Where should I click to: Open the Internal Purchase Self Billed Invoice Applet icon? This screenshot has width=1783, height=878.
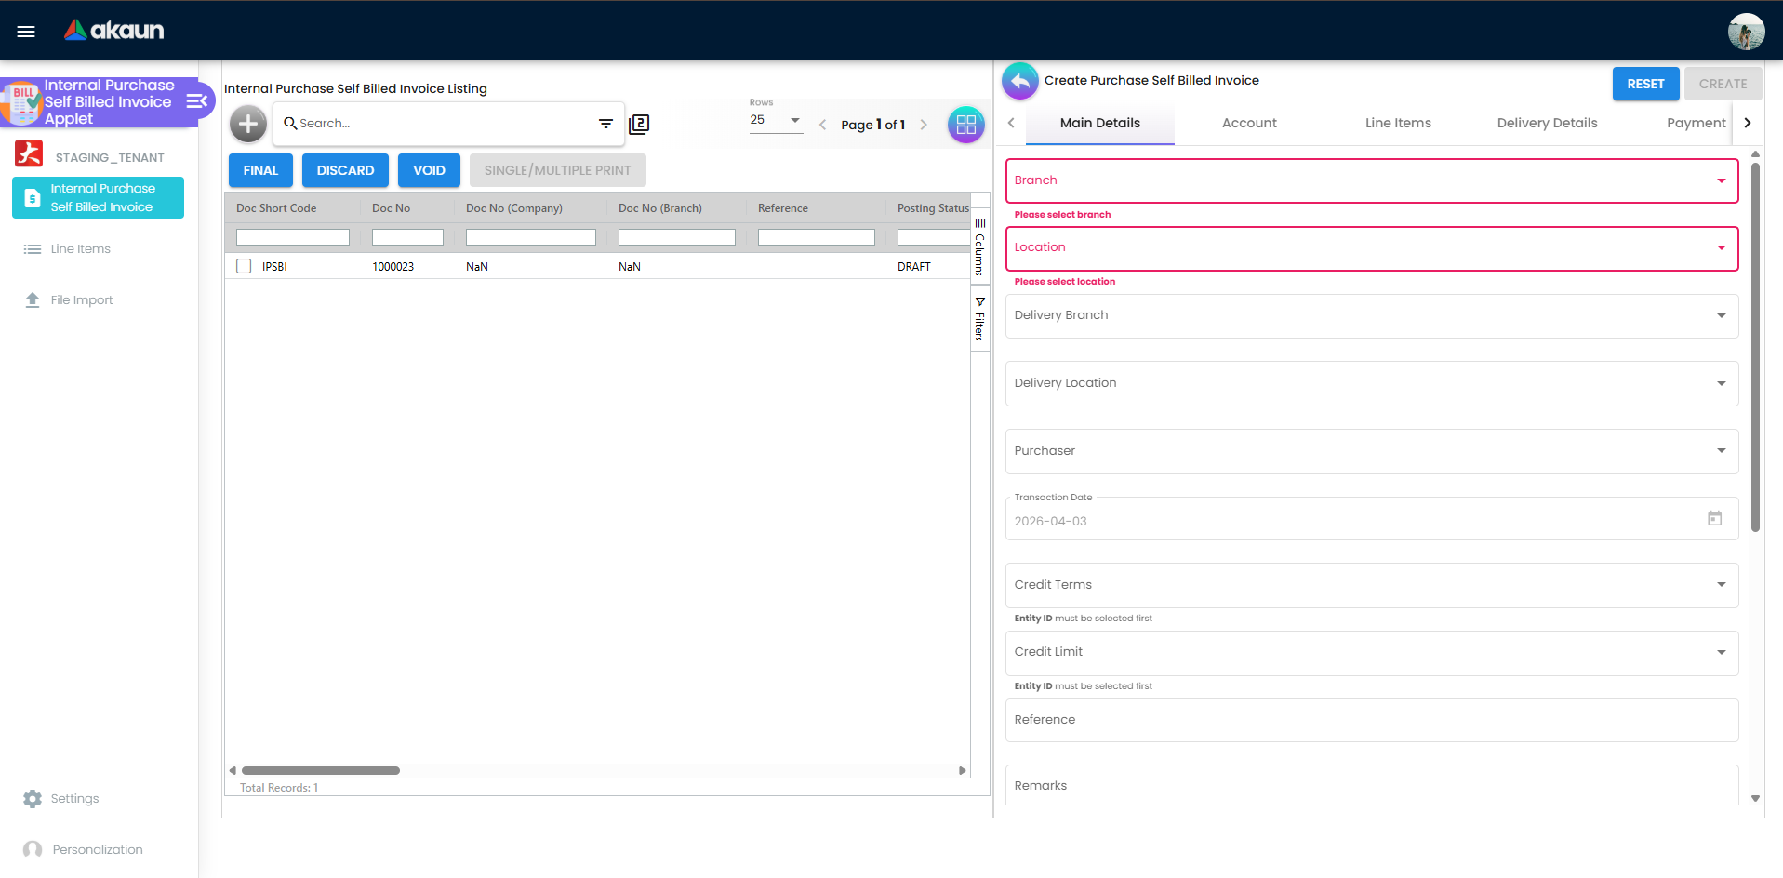(20, 102)
